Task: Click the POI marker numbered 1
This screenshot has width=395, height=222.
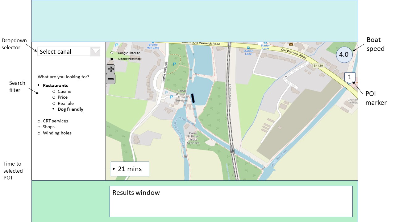Action: [350, 77]
